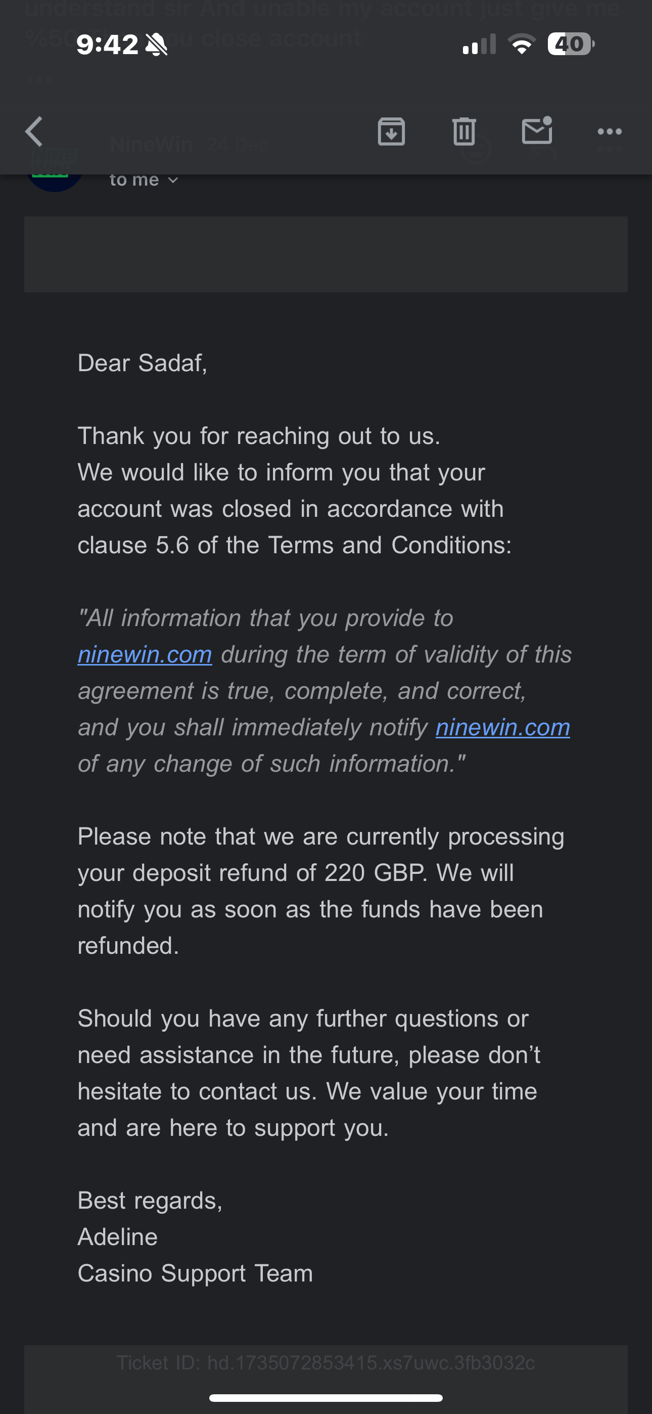Mark this email as unread

537,130
